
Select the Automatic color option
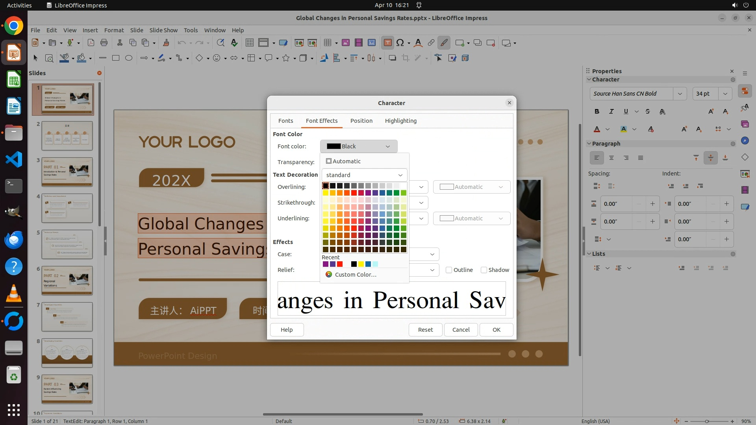(343, 161)
